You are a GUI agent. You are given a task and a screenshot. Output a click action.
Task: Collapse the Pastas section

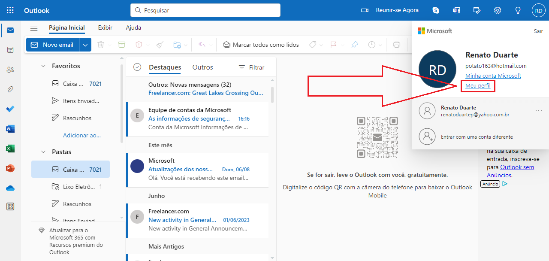coord(43,152)
